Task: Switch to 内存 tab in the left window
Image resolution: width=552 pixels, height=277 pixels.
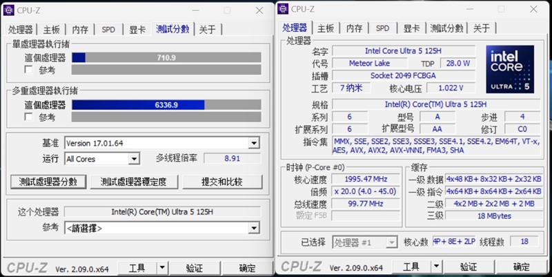Action: click(x=80, y=30)
